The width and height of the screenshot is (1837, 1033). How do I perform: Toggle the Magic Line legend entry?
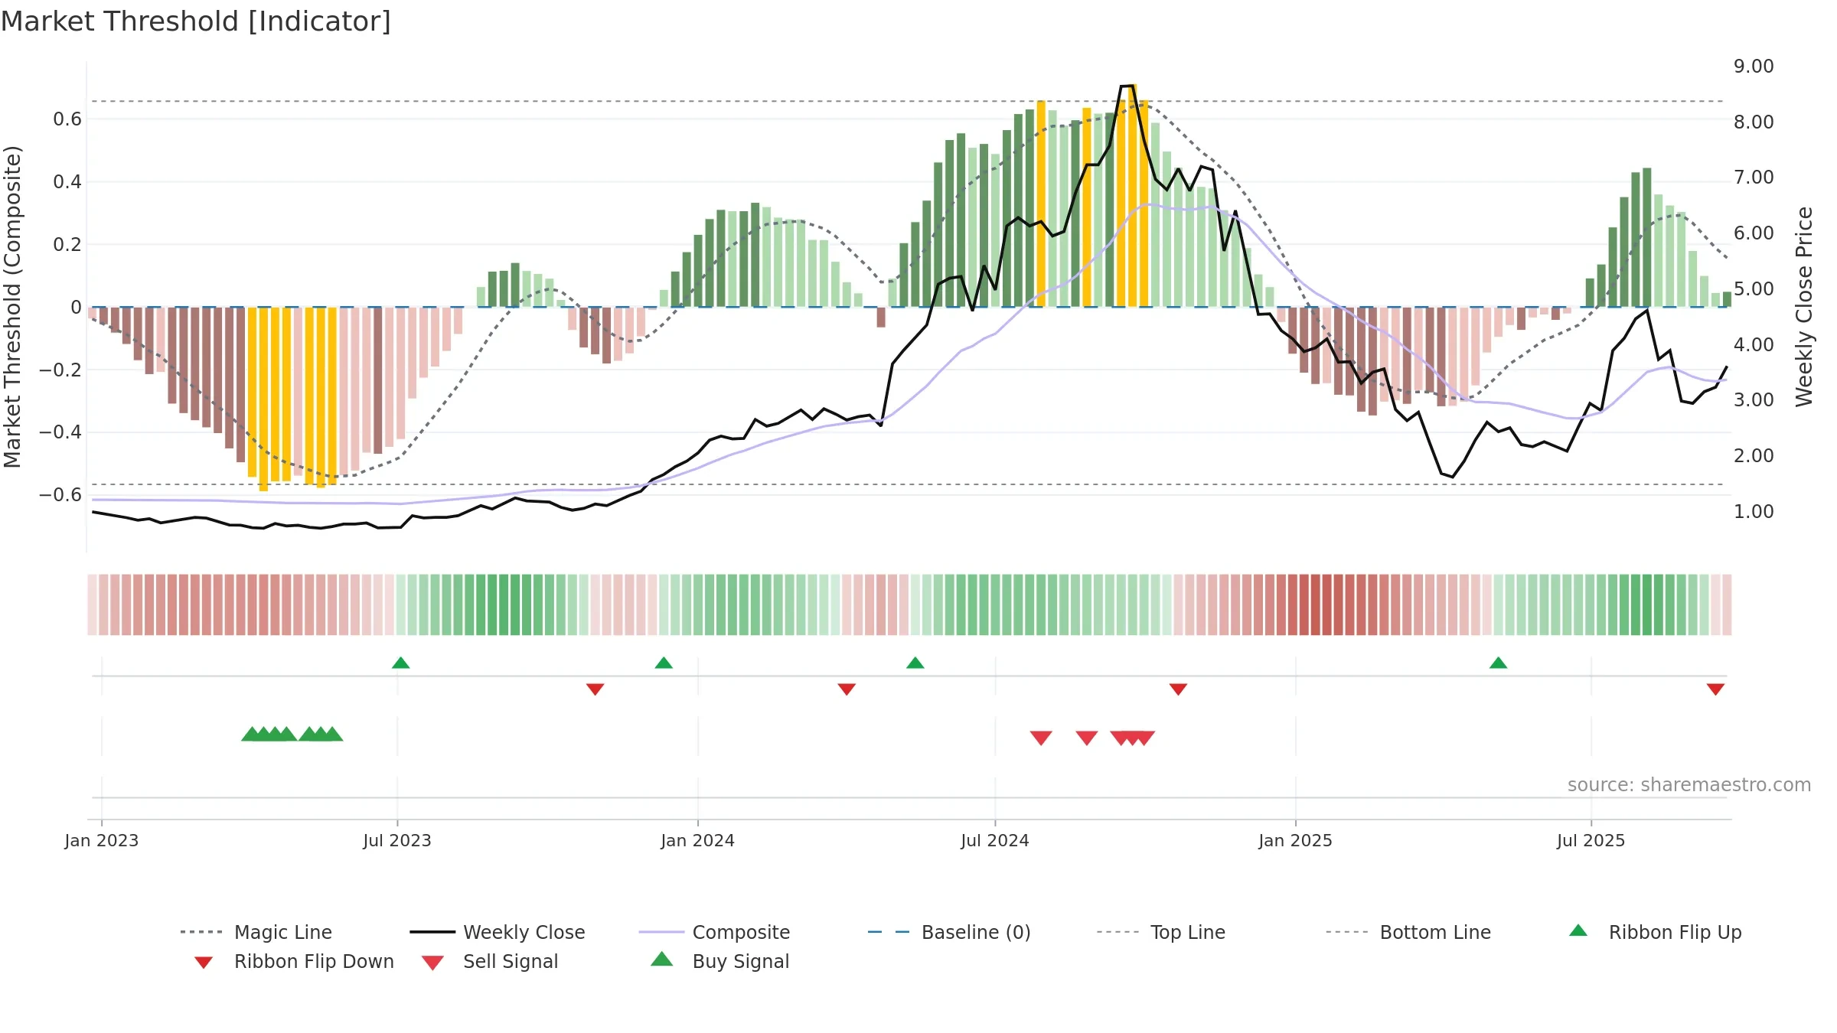256,932
